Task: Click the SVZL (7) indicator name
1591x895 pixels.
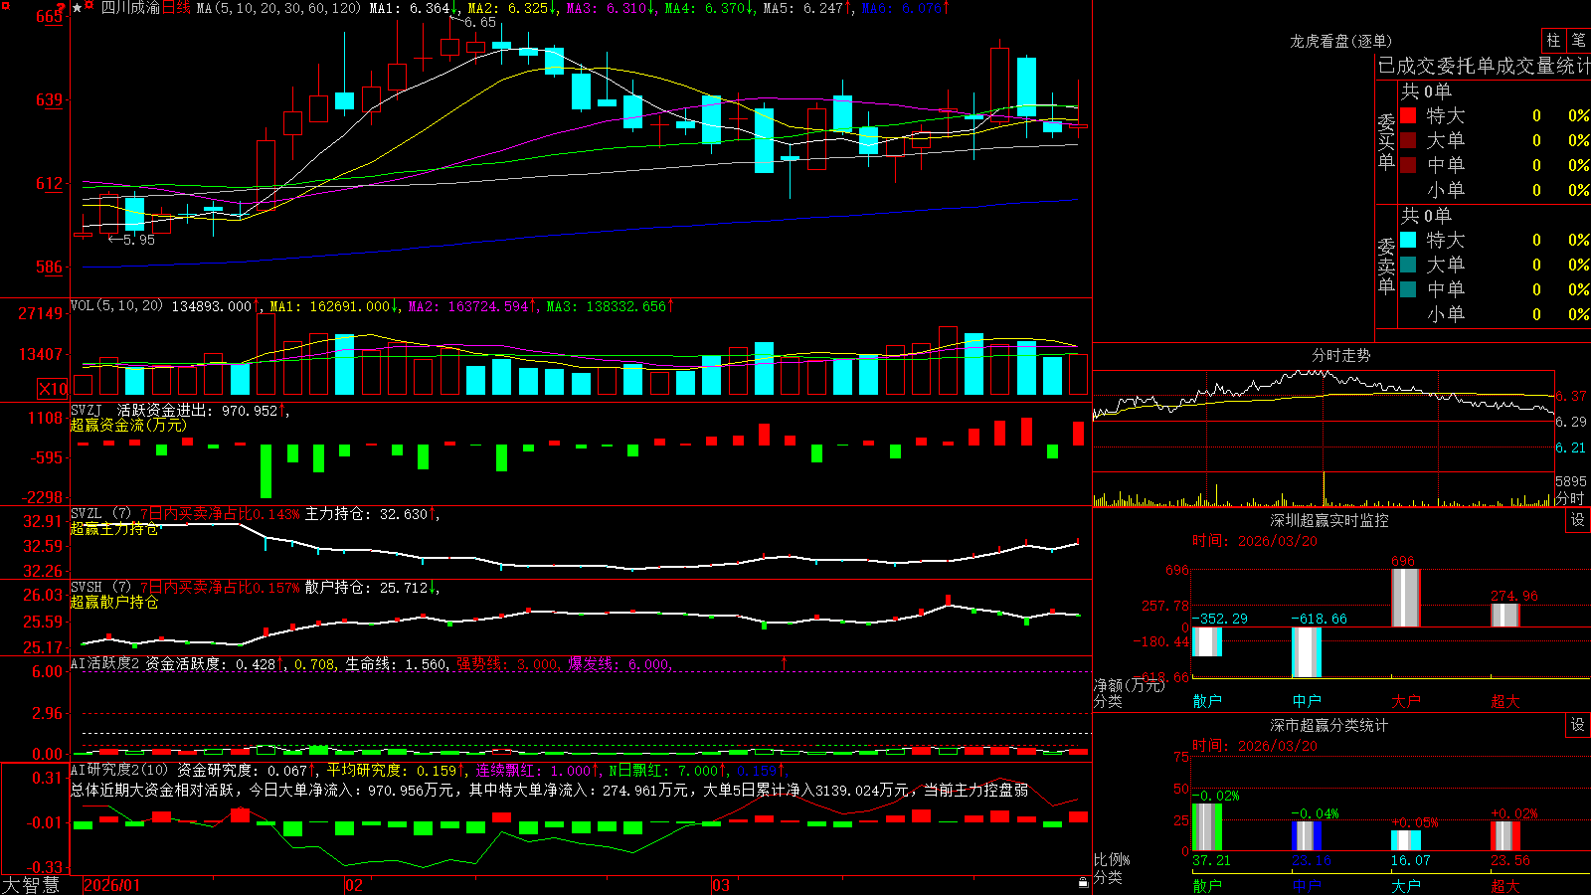Action: (101, 514)
